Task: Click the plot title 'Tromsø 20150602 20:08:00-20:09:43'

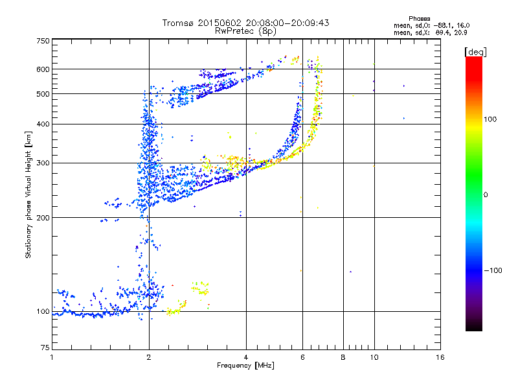Action: click(x=245, y=23)
